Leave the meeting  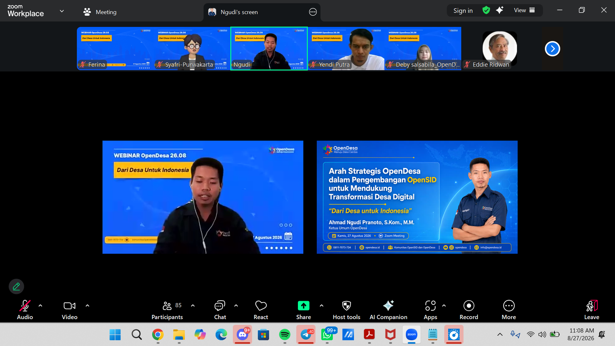(592, 310)
